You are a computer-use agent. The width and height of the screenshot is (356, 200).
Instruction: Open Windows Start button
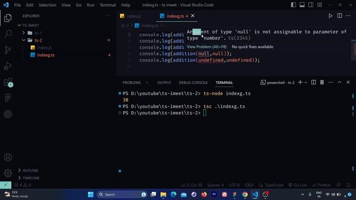coord(91,194)
